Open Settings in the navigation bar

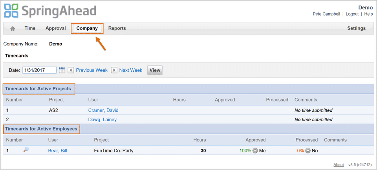(x=356, y=28)
